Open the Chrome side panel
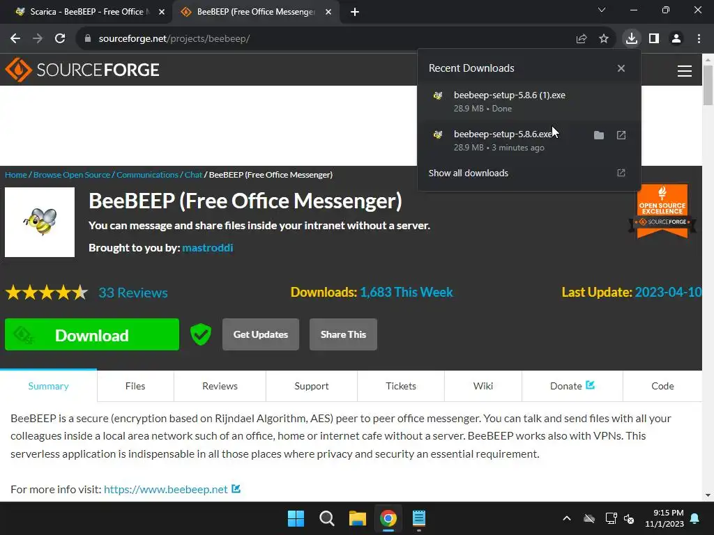Viewport: 714px width, 535px height. [654, 39]
